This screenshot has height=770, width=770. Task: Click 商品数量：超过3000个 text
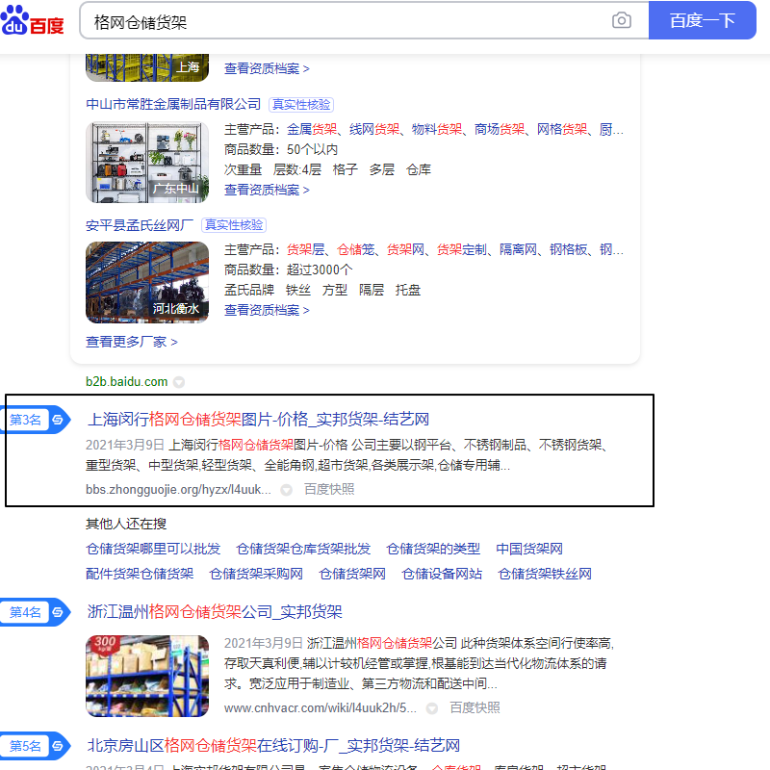coord(288,270)
